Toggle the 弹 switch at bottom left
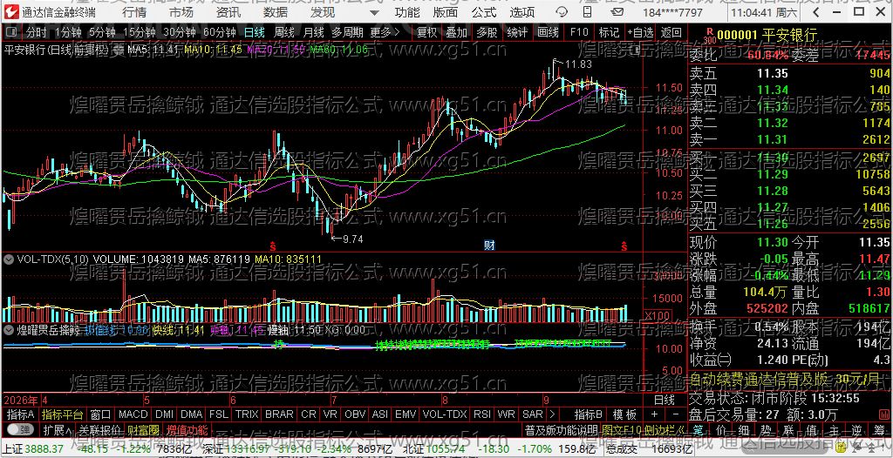This screenshot has width=893, height=458. (x=20, y=429)
